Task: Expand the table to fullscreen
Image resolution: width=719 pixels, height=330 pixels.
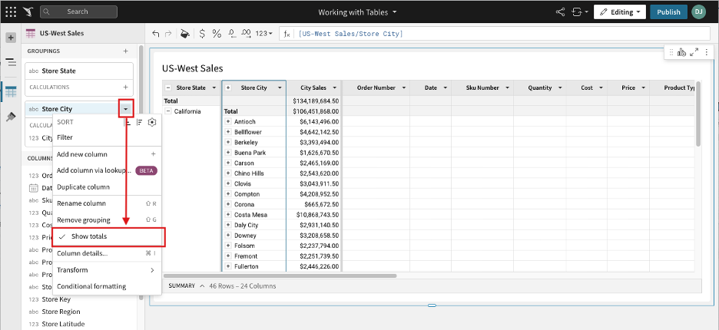Action: 694,52
